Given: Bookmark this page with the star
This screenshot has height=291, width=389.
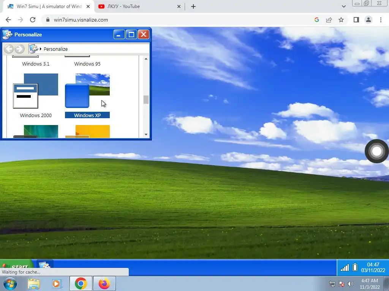Looking at the screenshot, I should click(341, 20).
